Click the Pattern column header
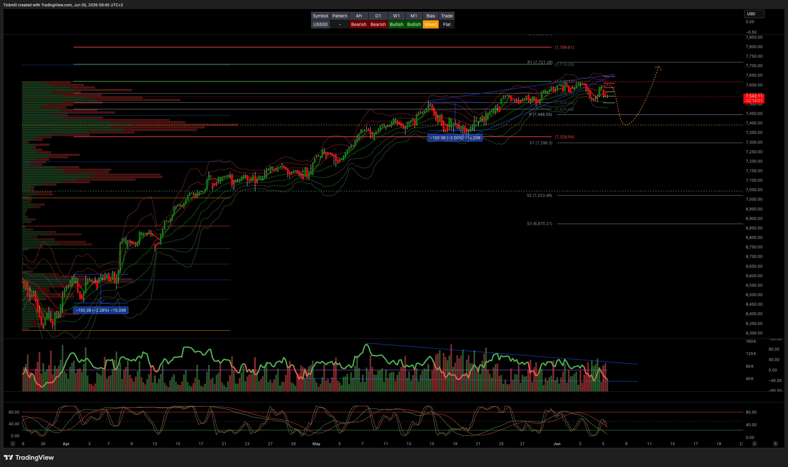The image size is (788, 467). coord(340,16)
